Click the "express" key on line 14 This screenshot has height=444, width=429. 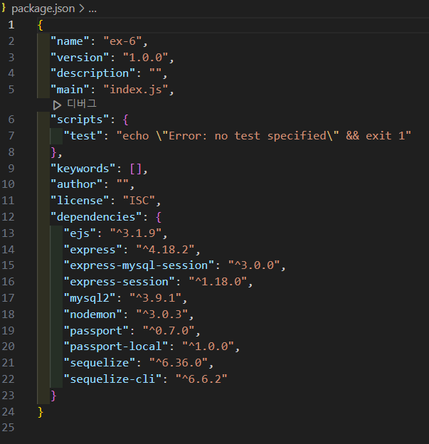(x=93, y=250)
